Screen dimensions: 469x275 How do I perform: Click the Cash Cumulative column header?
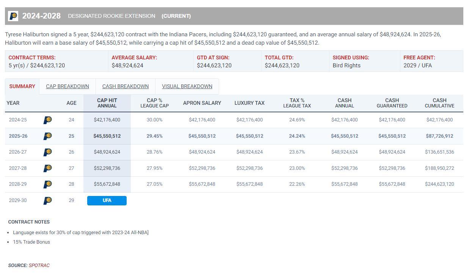click(x=439, y=103)
